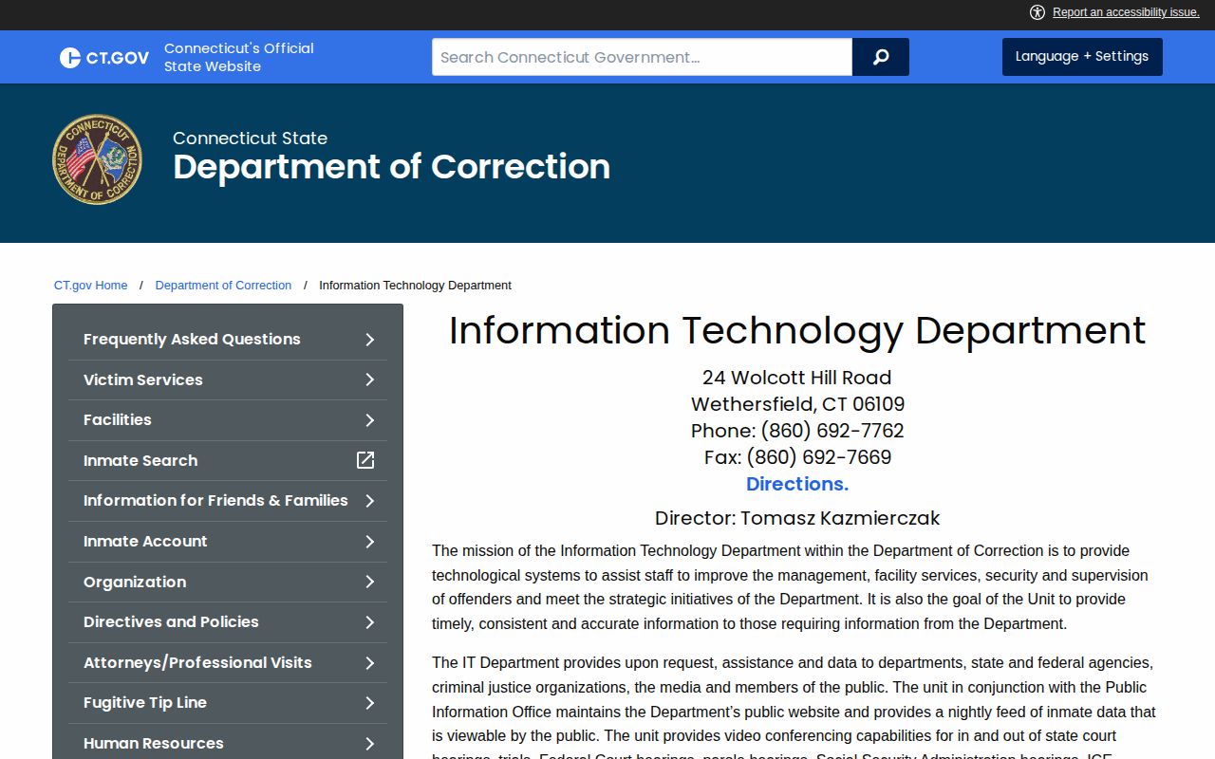Screen dimensions: 1215x759
Task: Open Victim Services menu item
Action: point(143,379)
